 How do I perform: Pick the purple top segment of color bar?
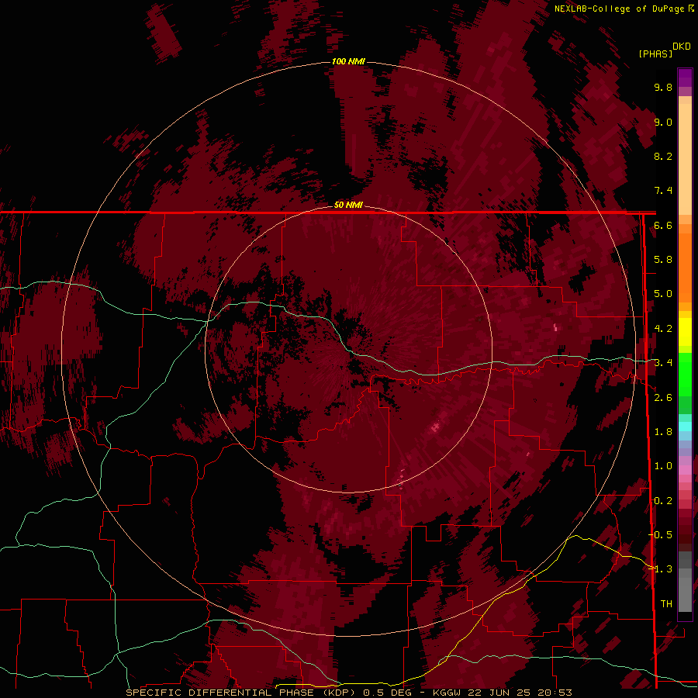pyautogui.click(x=685, y=78)
